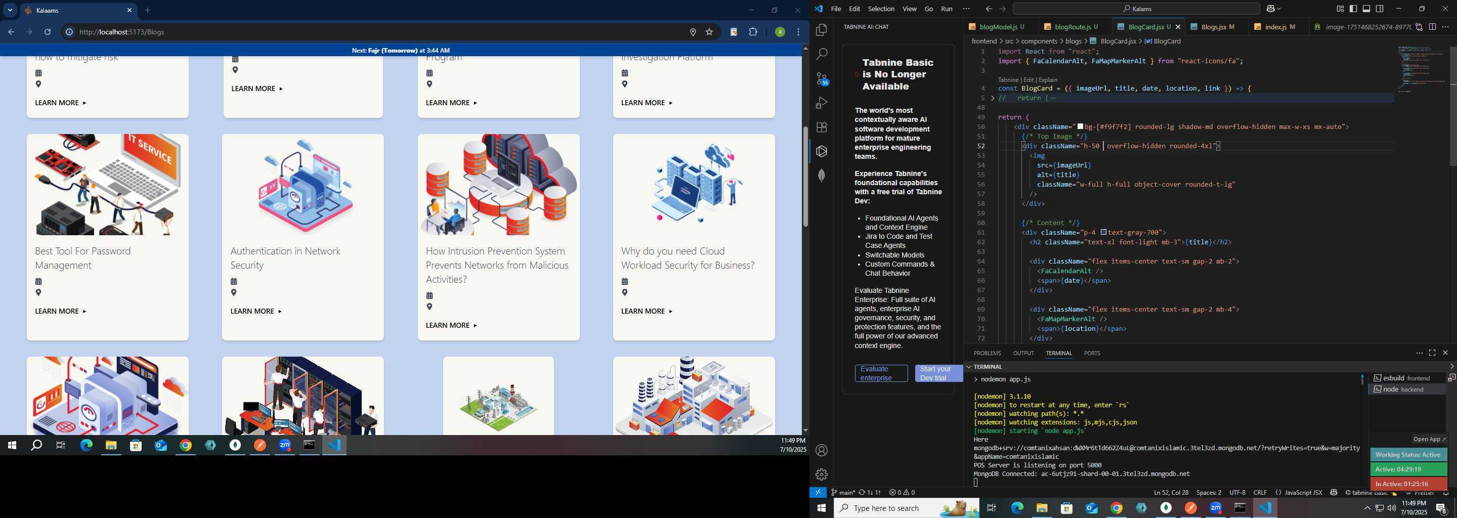
Task: Click the Open App button
Action: pyautogui.click(x=1429, y=440)
